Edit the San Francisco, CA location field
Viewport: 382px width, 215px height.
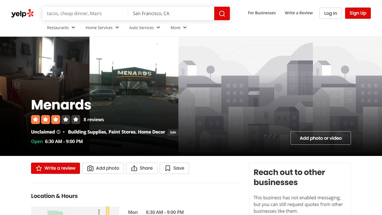(171, 13)
